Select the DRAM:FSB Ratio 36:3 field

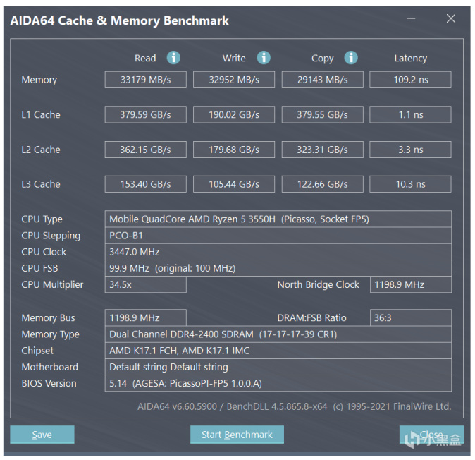pos(410,317)
